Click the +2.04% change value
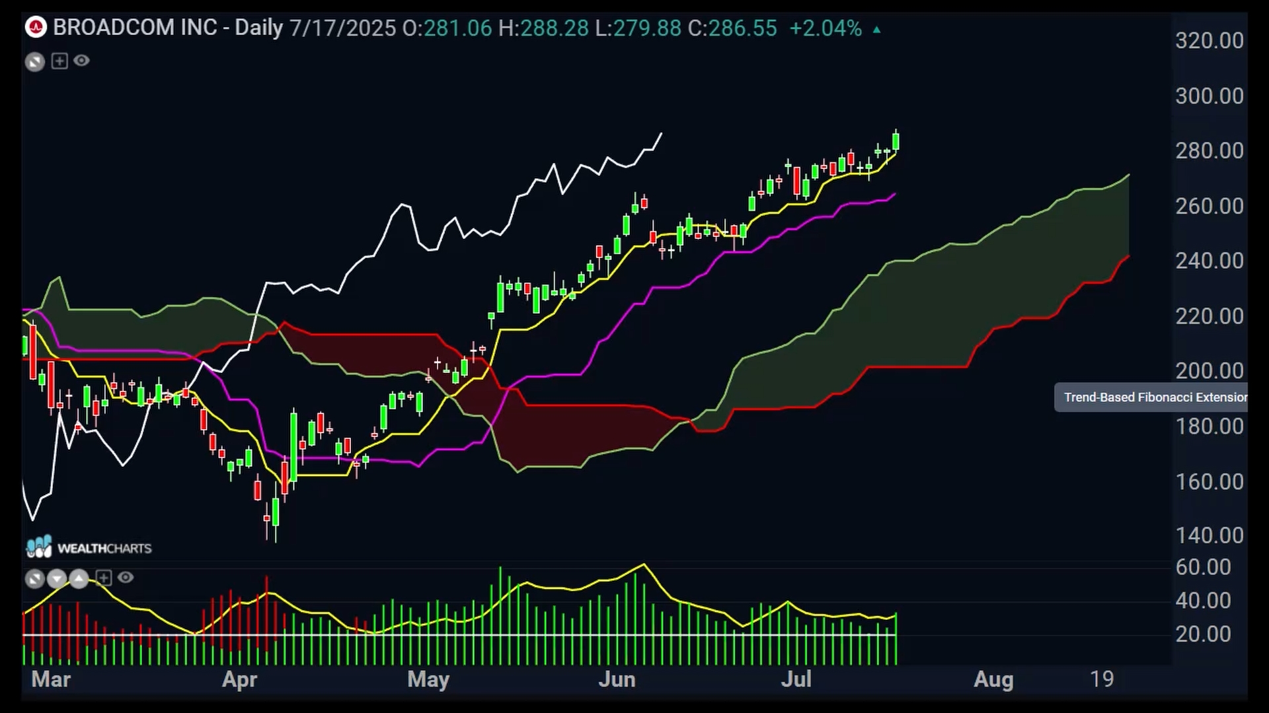 coord(826,28)
